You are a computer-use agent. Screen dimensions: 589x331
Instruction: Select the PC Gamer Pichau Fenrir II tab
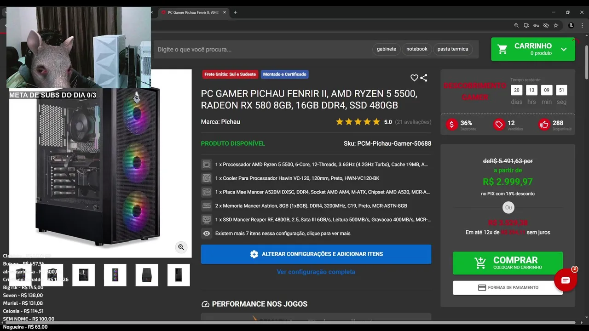193,12
